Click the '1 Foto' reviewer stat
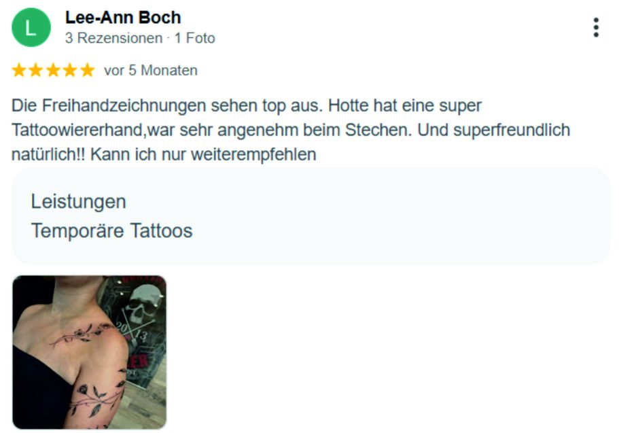This screenshot has height=433, width=619. tap(194, 38)
